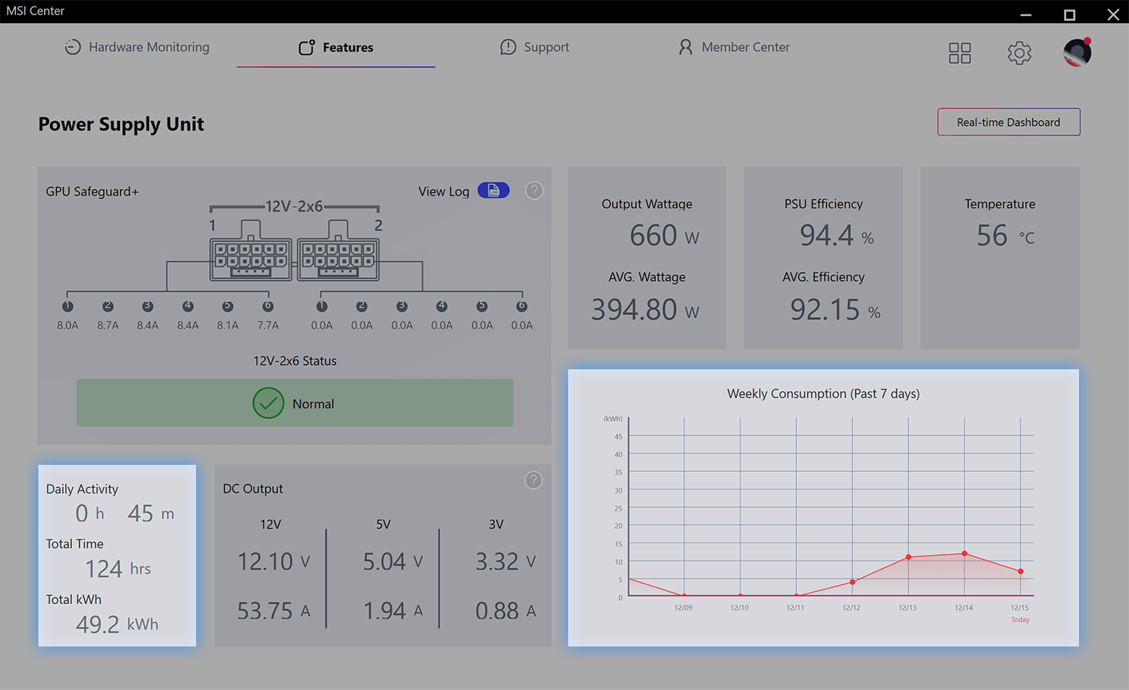Click the "Weekly Consumption (Past 7 days)" title
Image resolution: width=1129 pixels, height=690 pixels.
(x=824, y=394)
